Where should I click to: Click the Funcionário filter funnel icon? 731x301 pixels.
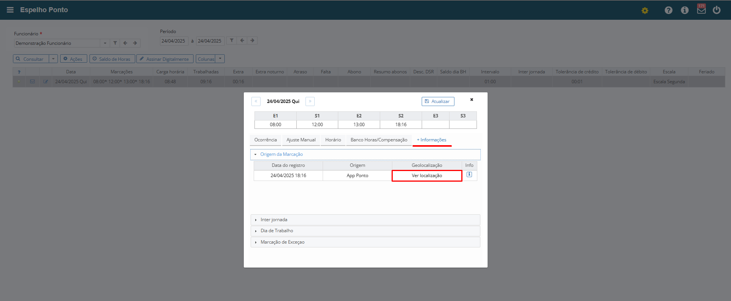tap(115, 43)
